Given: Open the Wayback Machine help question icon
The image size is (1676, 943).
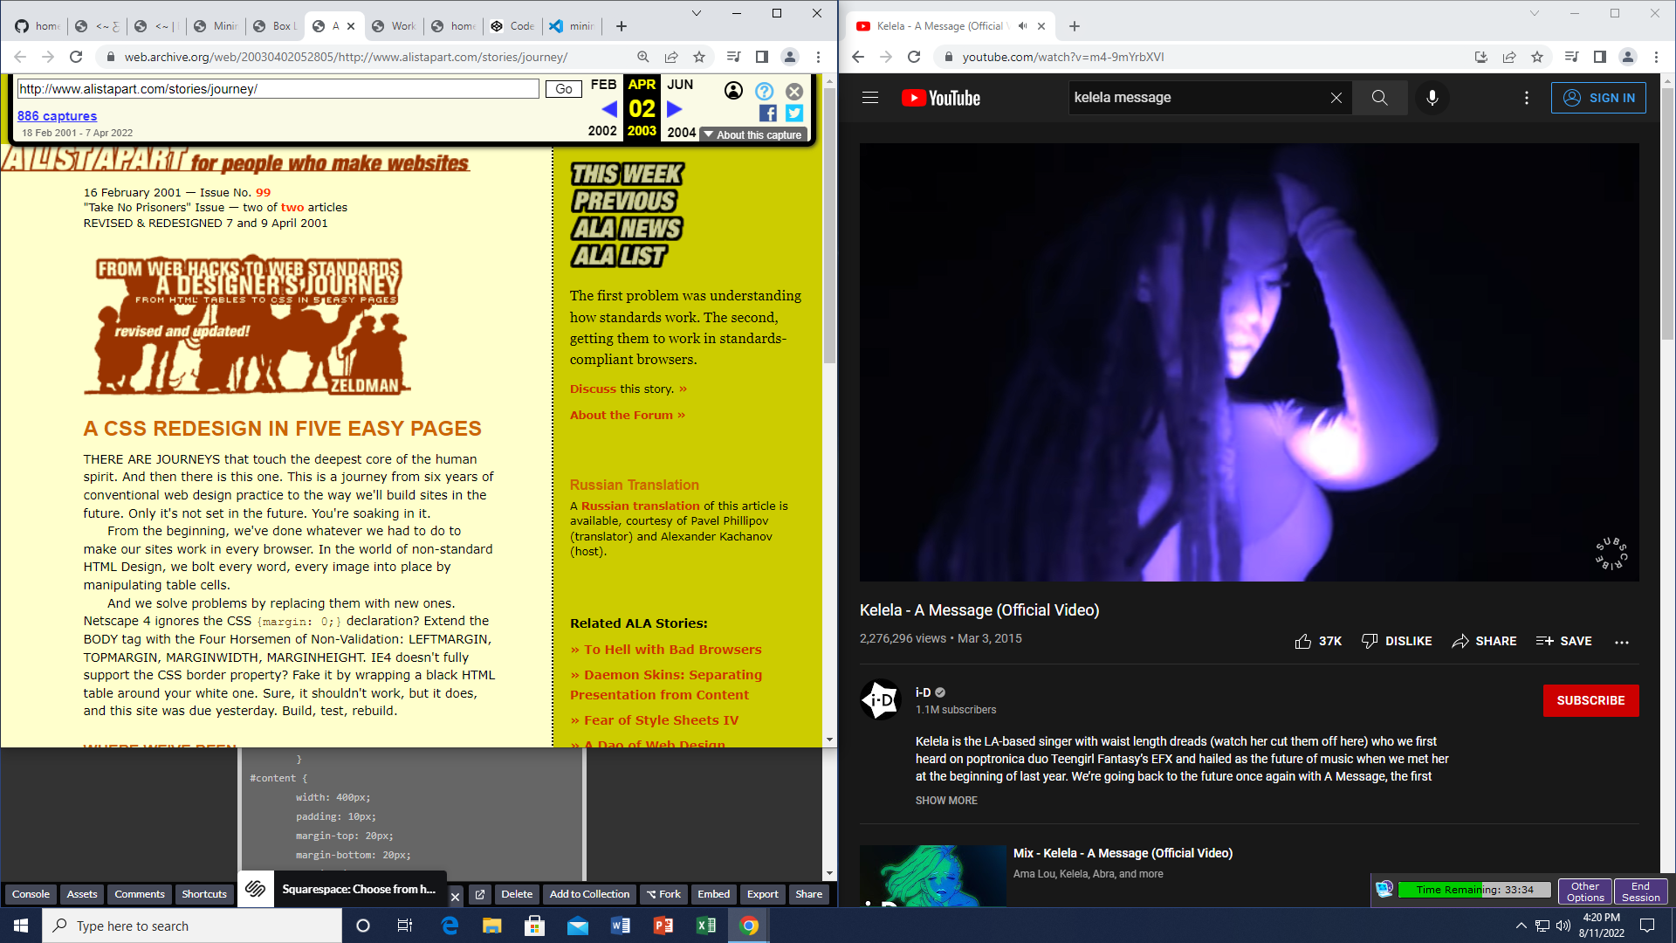Looking at the screenshot, I should (764, 91).
